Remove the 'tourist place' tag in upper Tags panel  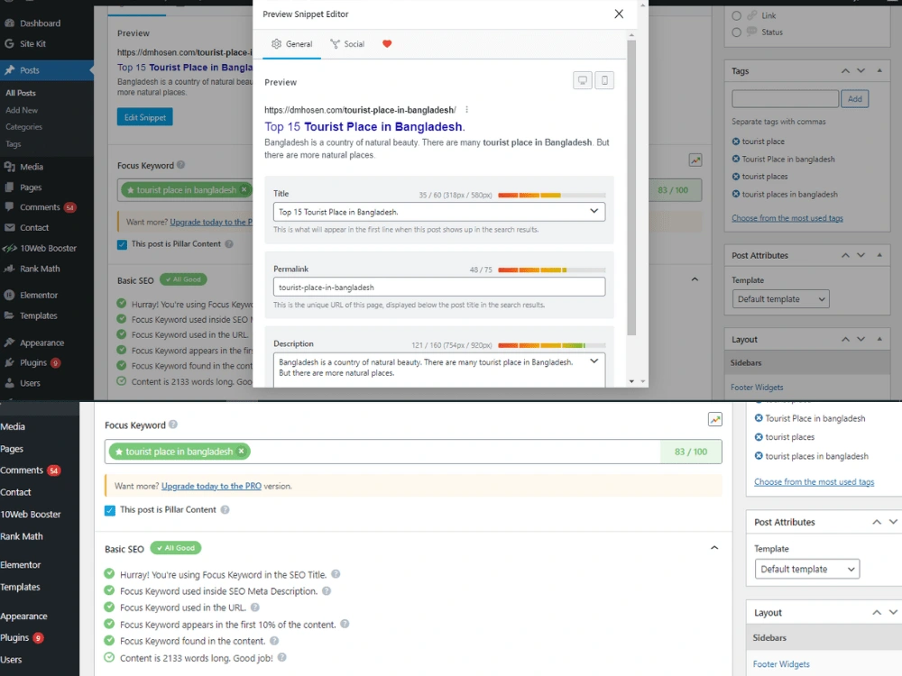pos(736,142)
